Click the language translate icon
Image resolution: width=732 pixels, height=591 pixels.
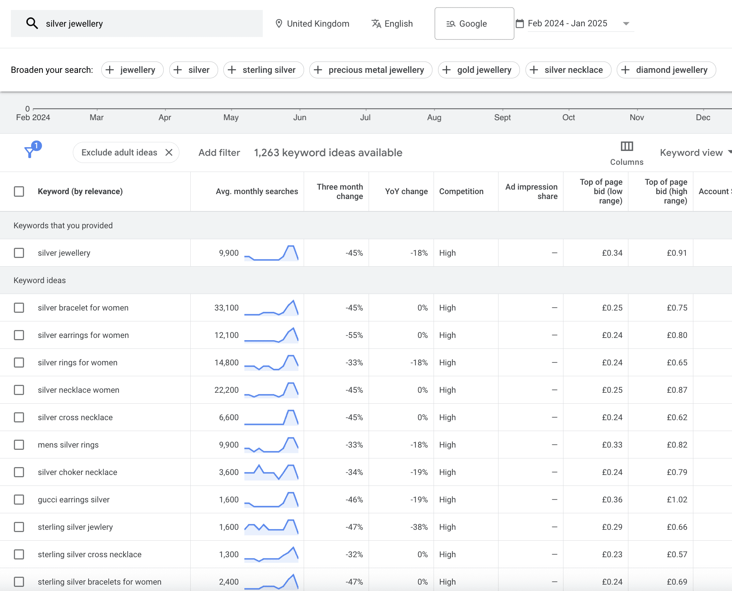point(376,23)
